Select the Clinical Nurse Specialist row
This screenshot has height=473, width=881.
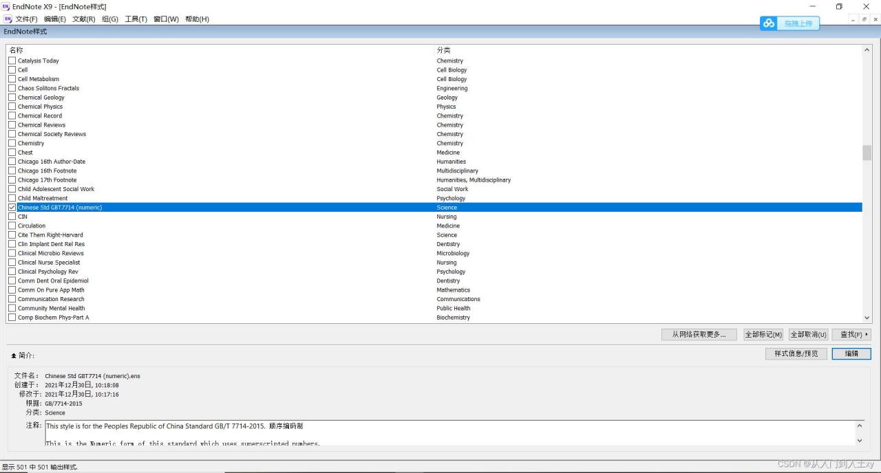point(434,263)
